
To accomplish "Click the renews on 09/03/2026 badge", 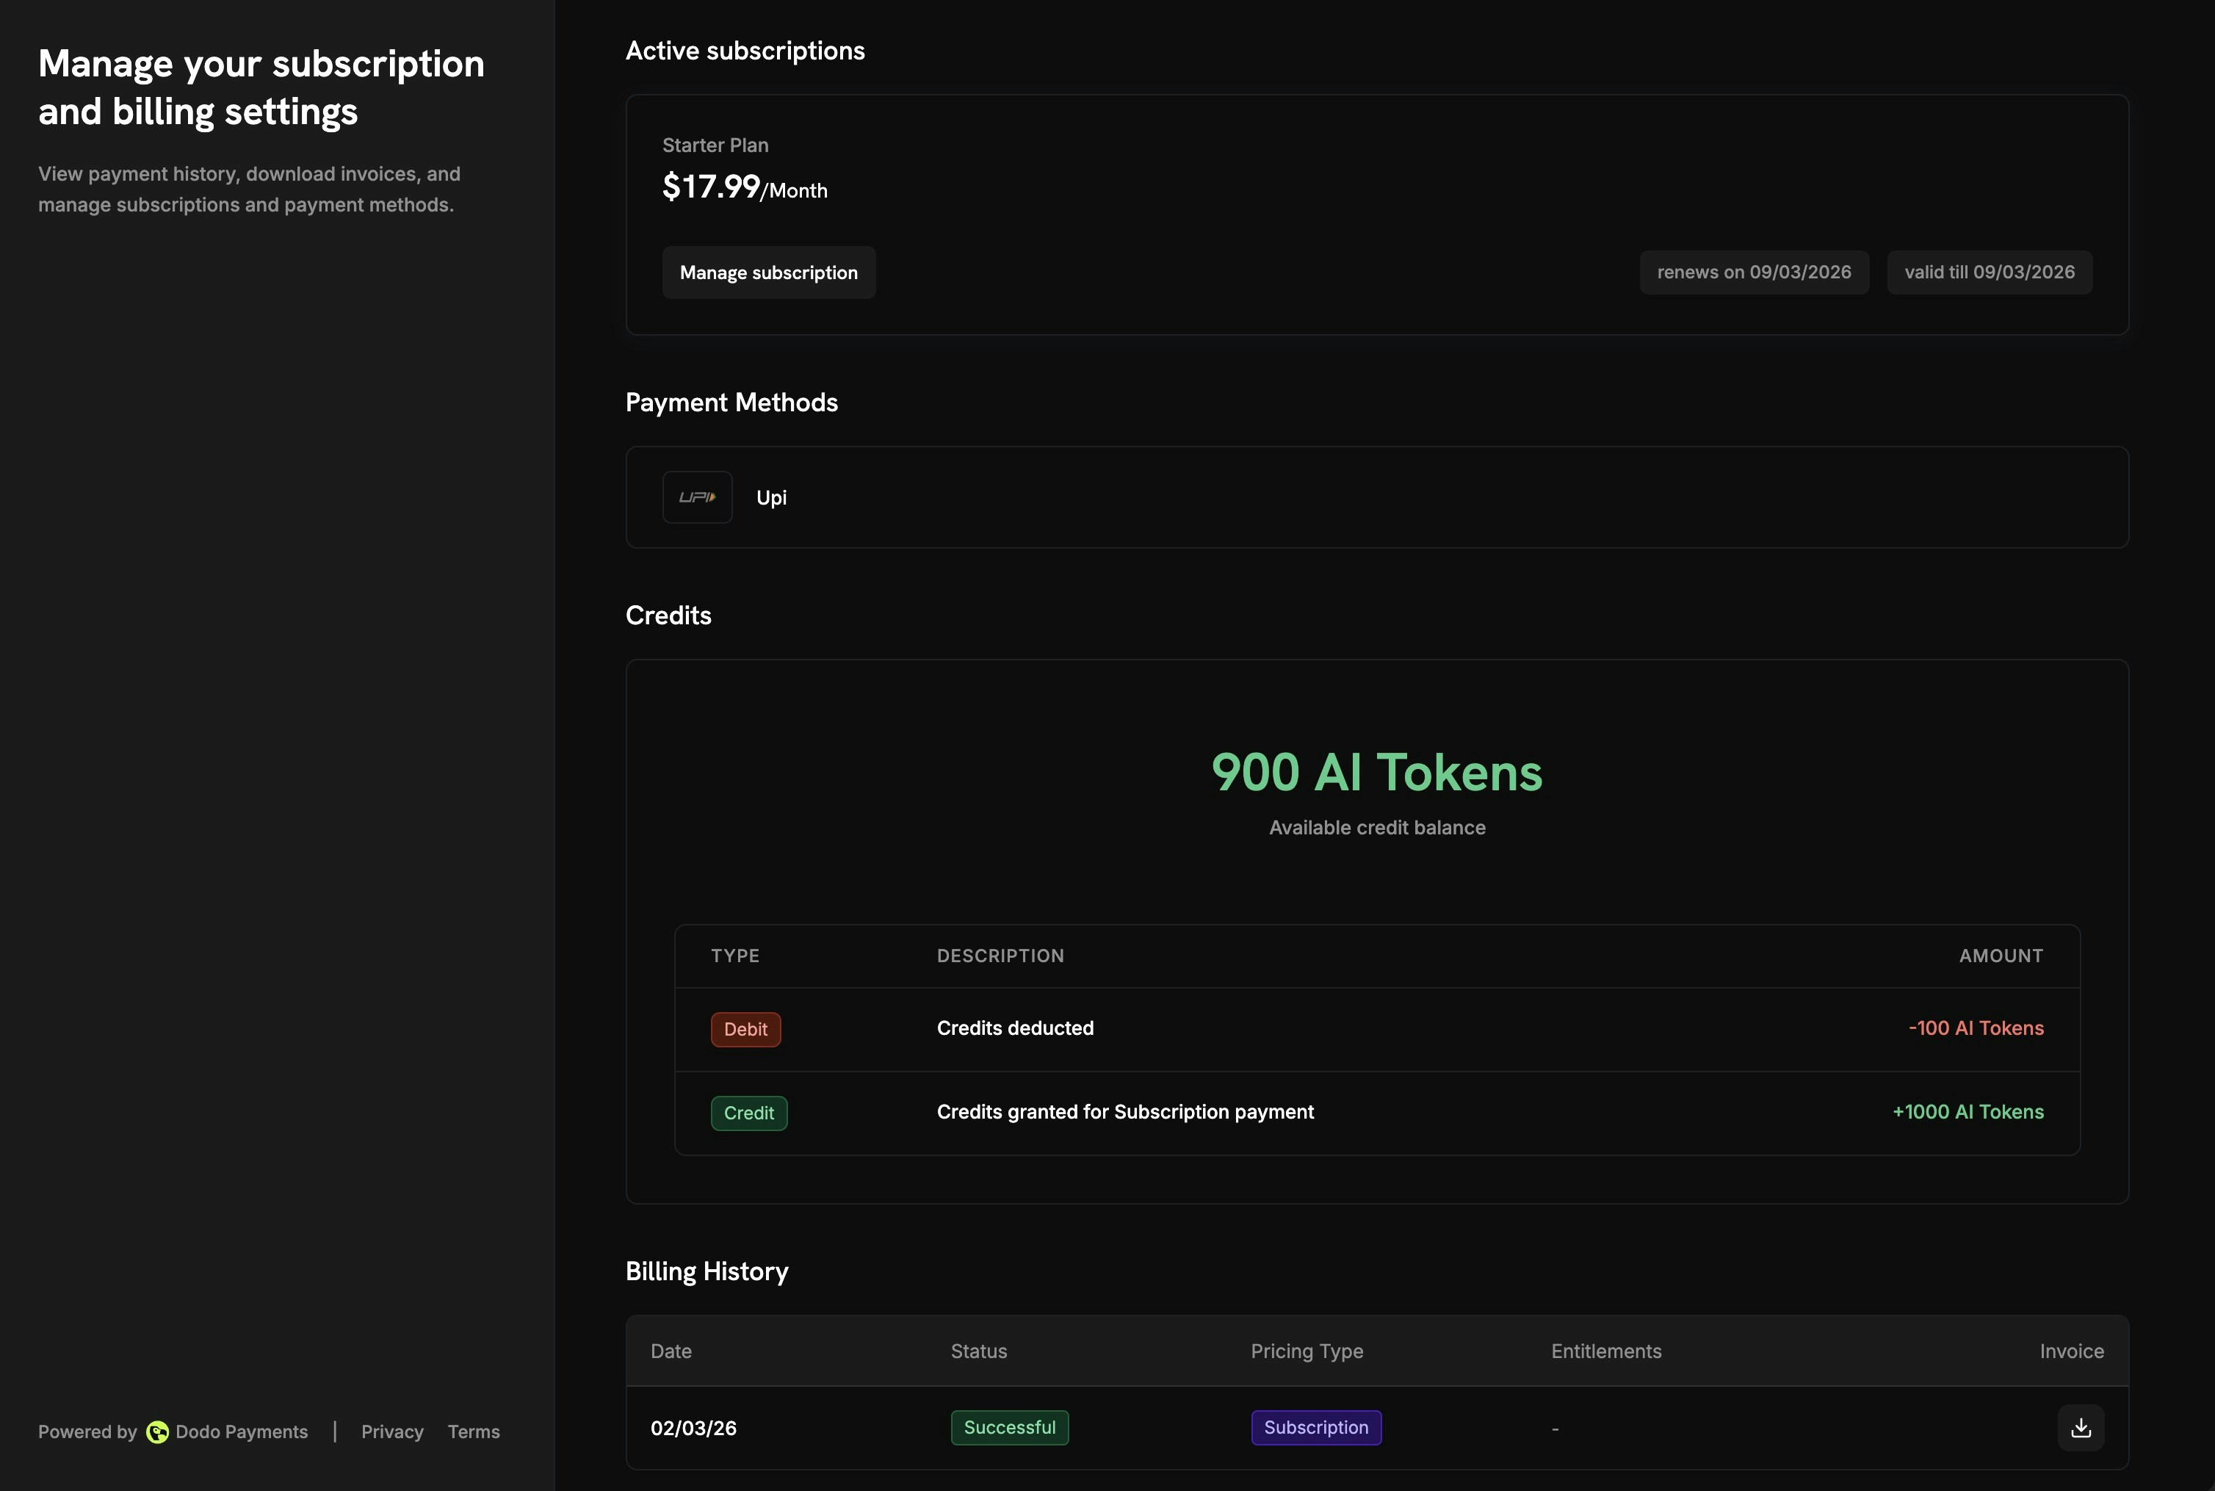I will (1754, 272).
